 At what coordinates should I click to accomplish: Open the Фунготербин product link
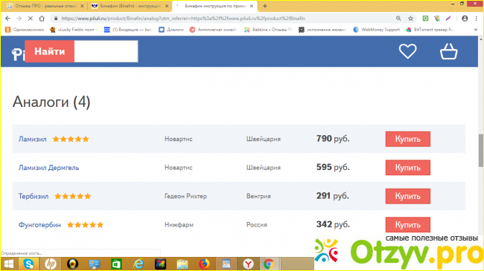(x=39, y=225)
